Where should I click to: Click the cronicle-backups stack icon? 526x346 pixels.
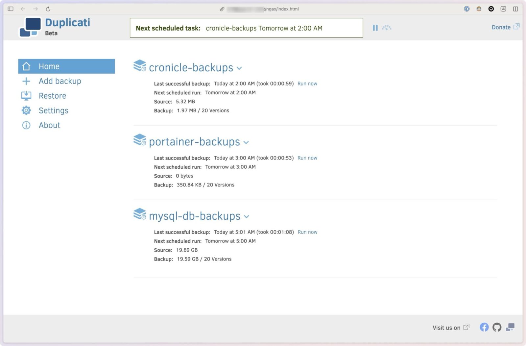(x=140, y=66)
